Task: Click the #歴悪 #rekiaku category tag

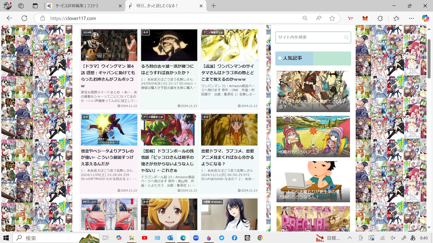Action: [213, 202]
